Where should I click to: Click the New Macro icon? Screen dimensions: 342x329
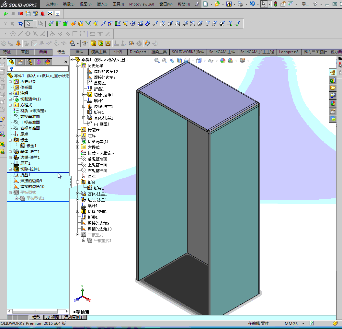(28, 14)
